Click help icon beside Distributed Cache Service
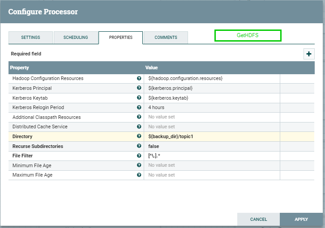The width and height of the screenshot is (325, 228). tap(139, 127)
